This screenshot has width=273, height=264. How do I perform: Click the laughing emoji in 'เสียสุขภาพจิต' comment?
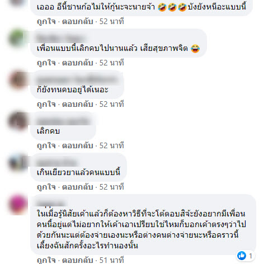point(195,49)
